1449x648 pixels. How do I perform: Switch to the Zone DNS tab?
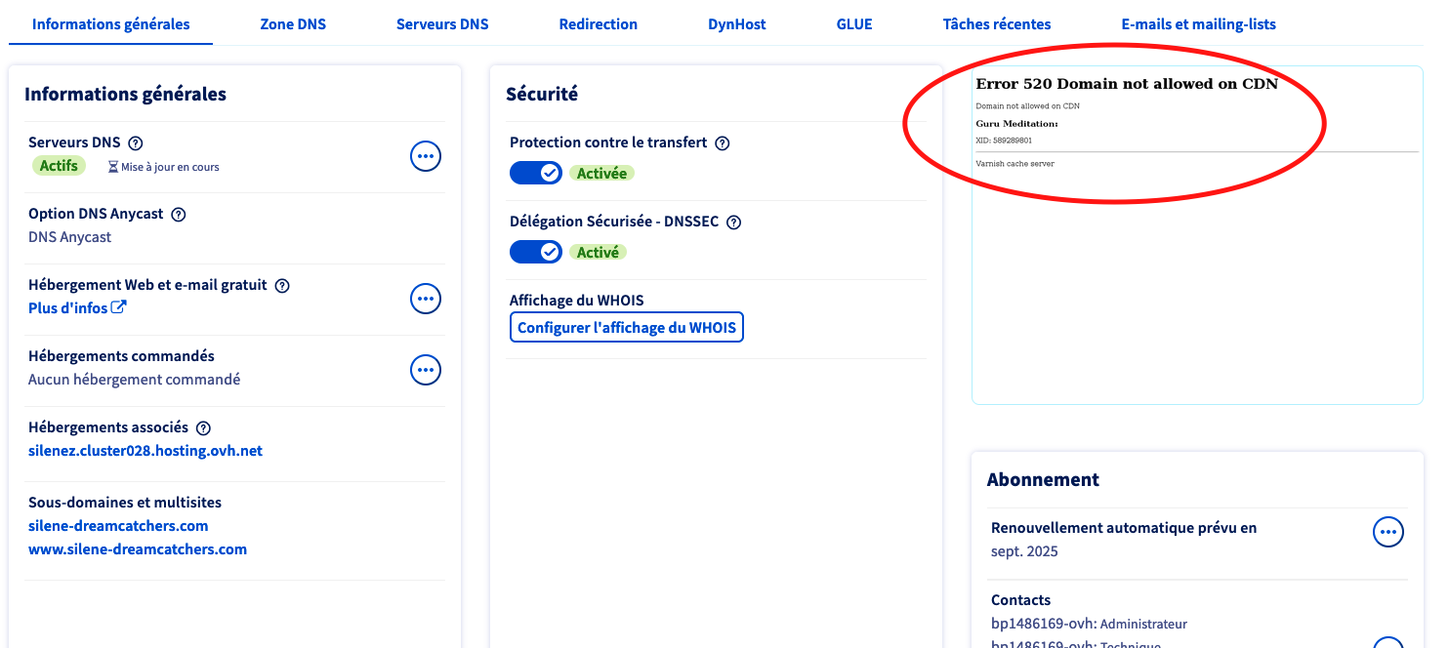pyautogui.click(x=293, y=24)
